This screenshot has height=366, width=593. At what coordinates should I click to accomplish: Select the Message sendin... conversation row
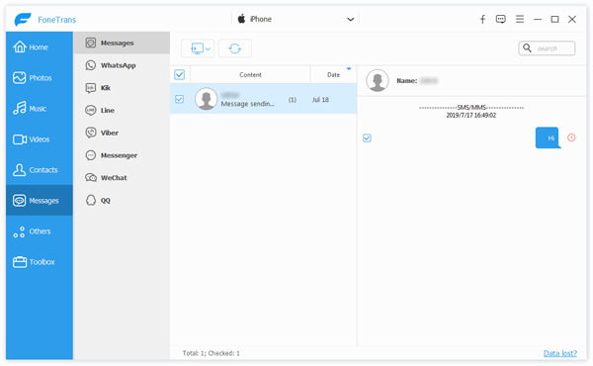pyautogui.click(x=263, y=99)
